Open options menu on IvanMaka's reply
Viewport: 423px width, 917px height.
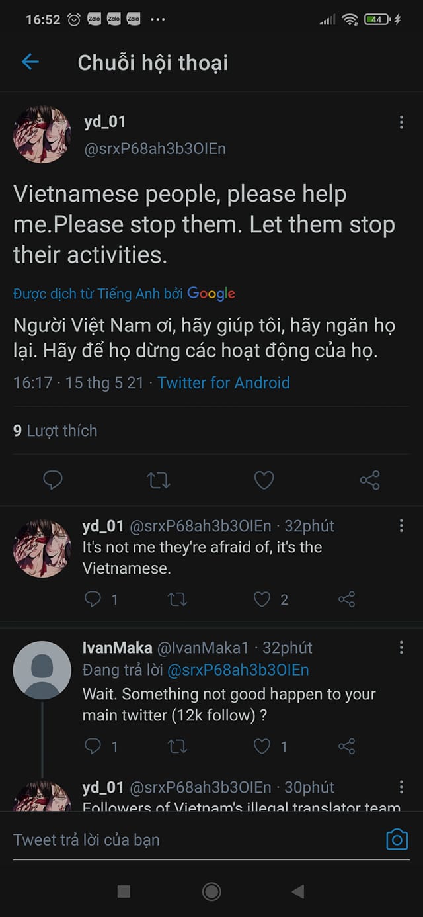[x=401, y=648]
